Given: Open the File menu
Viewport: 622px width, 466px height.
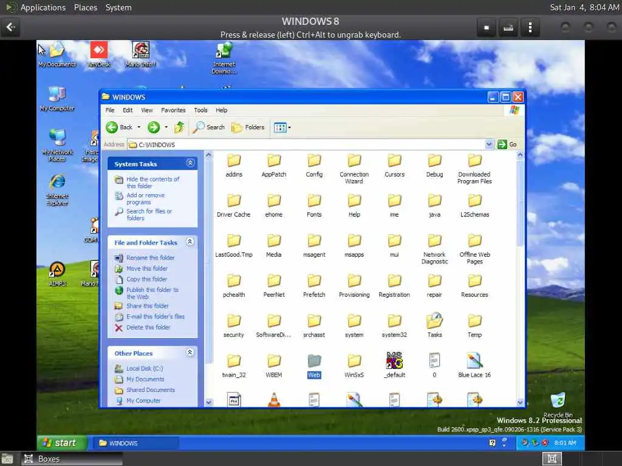Looking at the screenshot, I should tap(110, 110).
